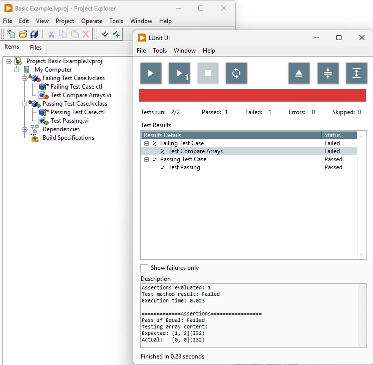Click the Passing Test Case.lvclass class icon

coord(35,104)
